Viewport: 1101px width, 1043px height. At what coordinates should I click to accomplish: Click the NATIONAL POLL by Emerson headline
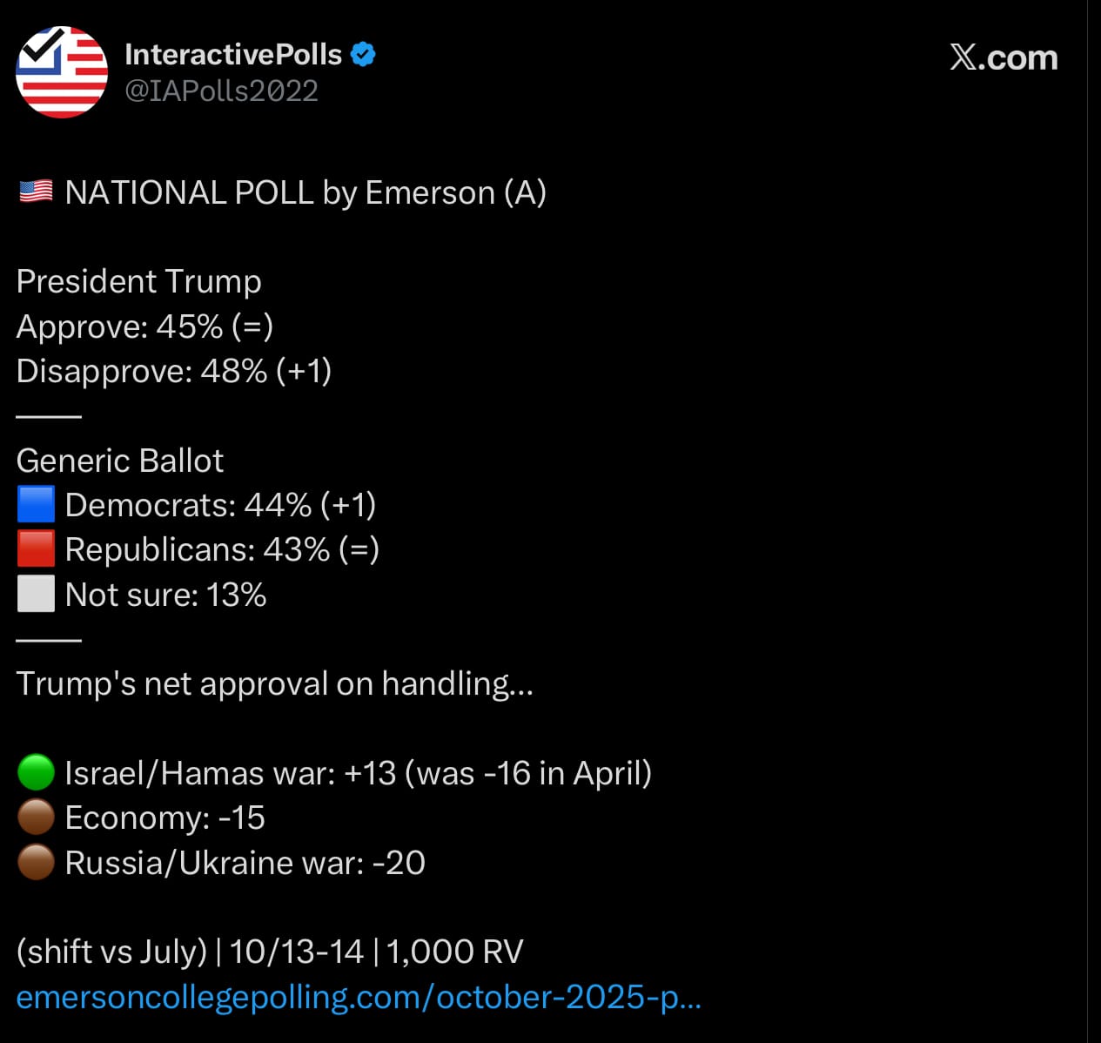pyautogui.click(x=305, y=192)
